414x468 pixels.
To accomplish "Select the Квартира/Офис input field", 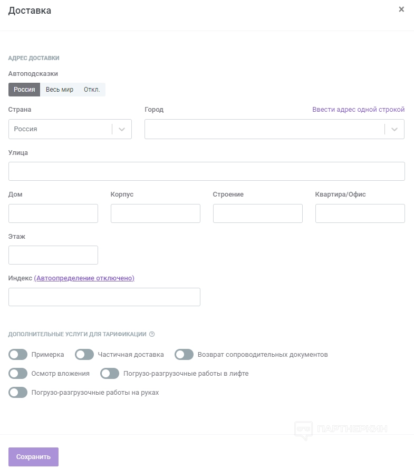I will (x=360, y=213).
